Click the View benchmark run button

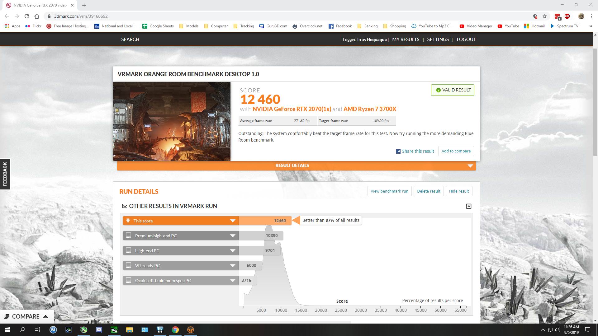[389, 191]
